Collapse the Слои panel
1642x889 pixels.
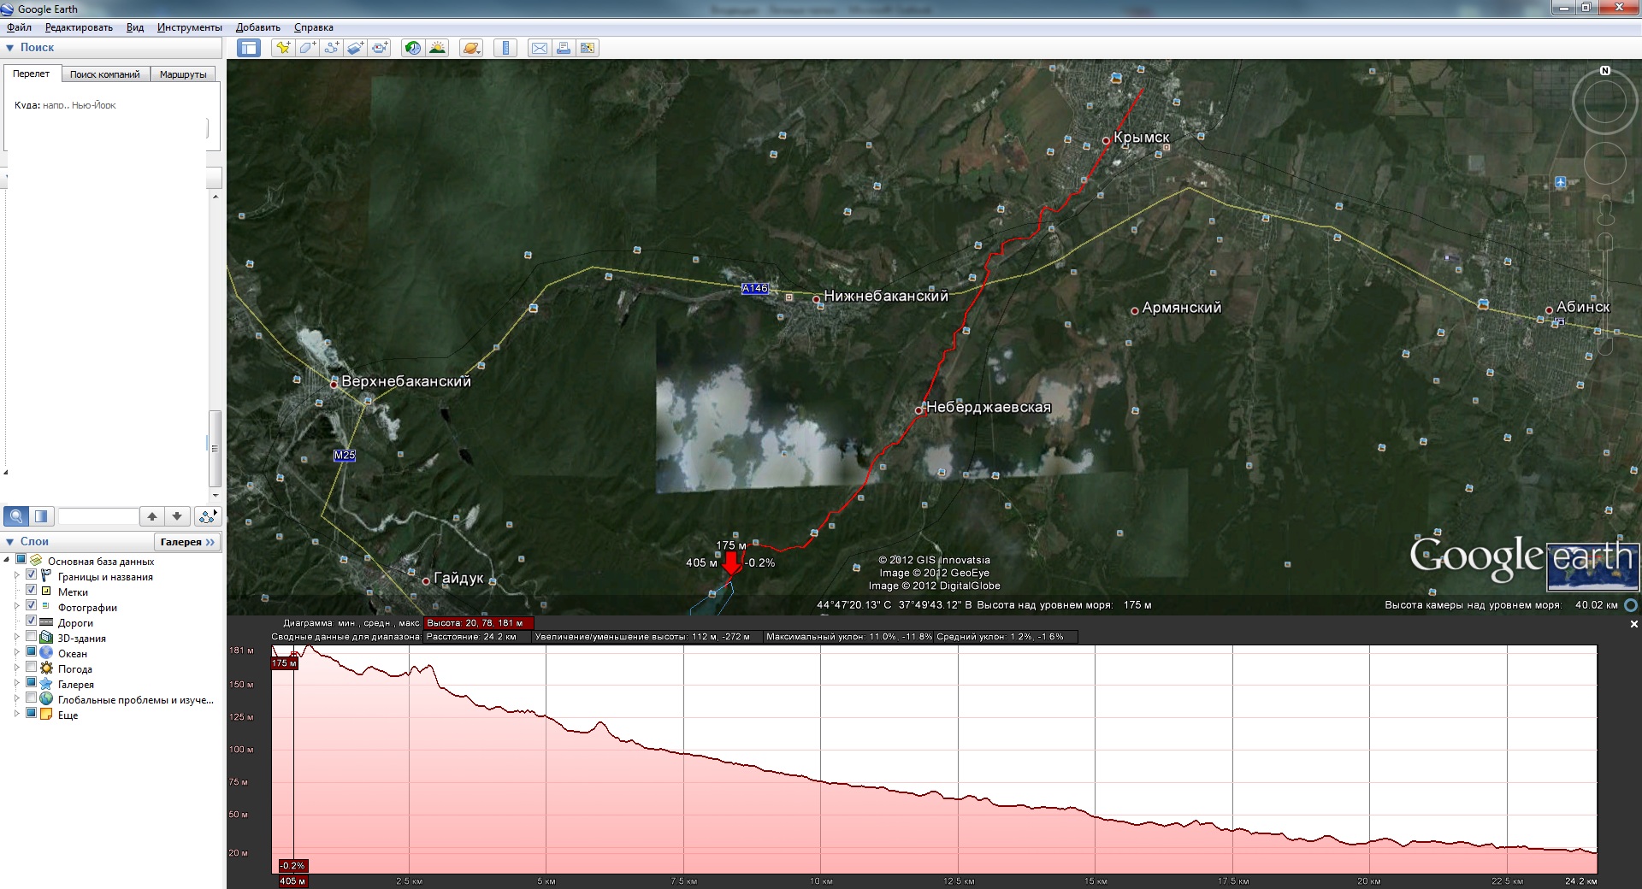(10, 542)
